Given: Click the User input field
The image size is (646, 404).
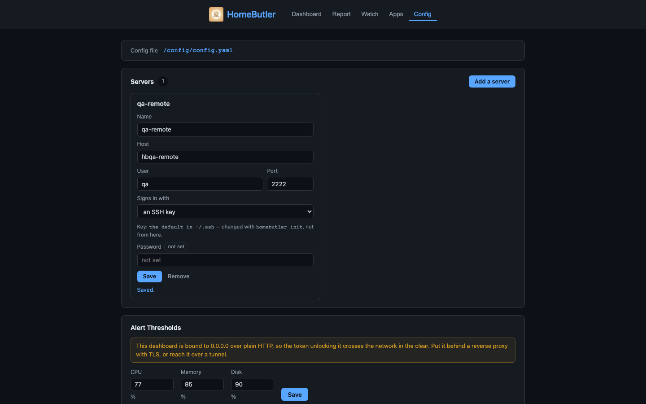Looking at the screenshot, I should click(200, 184).
